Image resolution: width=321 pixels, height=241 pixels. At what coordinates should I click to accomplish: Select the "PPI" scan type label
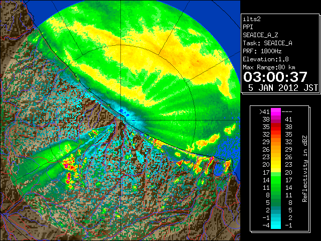[x=248, y=27]
